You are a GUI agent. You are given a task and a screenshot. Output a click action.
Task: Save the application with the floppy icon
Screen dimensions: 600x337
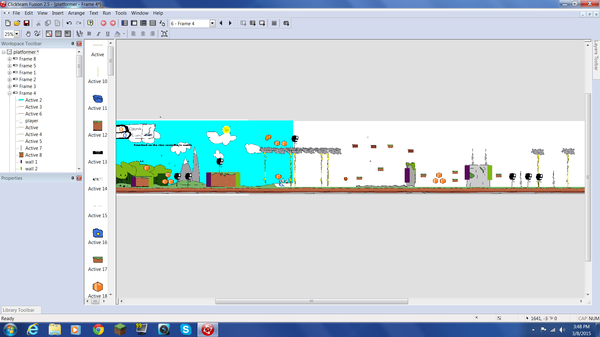pos(27,23)
